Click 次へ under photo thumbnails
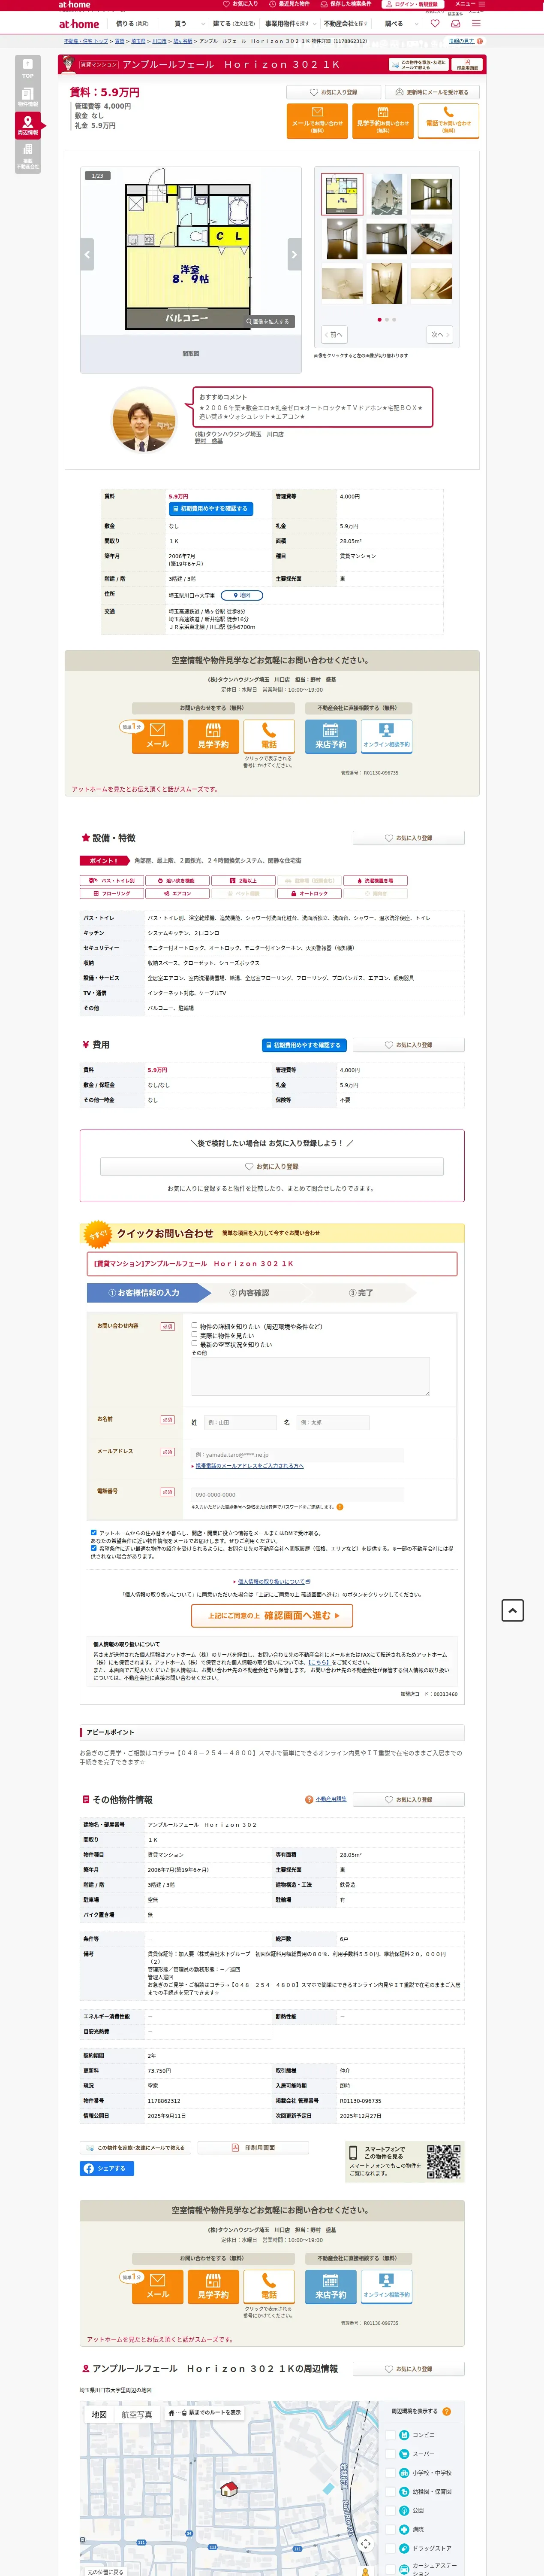 pyautogui.click(x=439, y=334)
